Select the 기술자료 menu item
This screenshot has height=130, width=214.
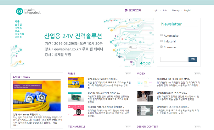tap(19, 34)
